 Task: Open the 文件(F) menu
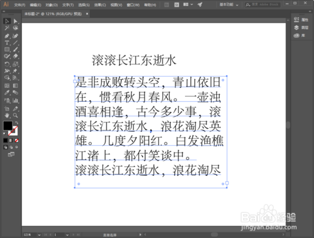click(19, 5)
